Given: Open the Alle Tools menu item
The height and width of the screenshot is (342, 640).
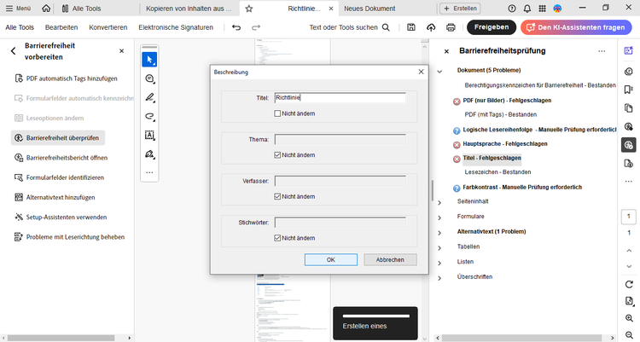Looking at the screenshot, I should pyautogui.click(x=20, y=27).
